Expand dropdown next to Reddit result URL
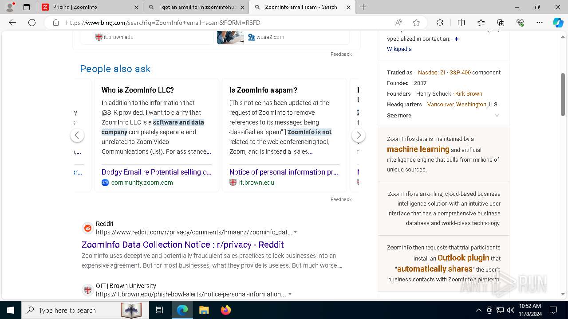The image size is (568, 319). point(296,232)
